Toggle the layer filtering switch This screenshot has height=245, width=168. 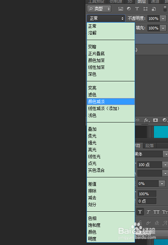[165, 9]
